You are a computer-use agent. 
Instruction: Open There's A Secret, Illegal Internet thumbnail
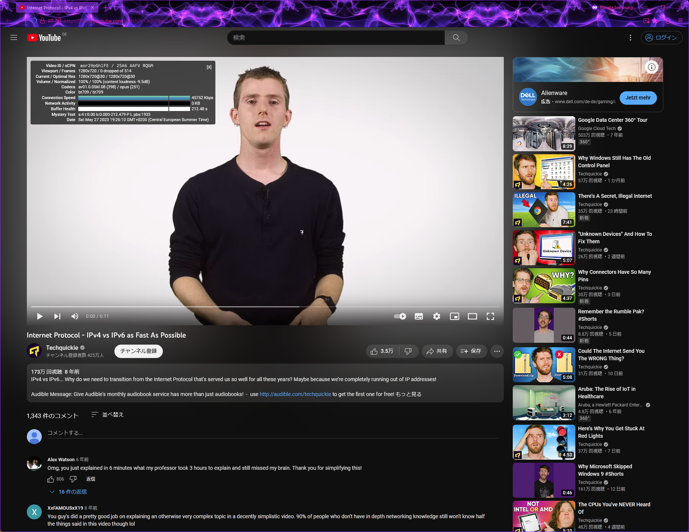click(x=544, y=210)
